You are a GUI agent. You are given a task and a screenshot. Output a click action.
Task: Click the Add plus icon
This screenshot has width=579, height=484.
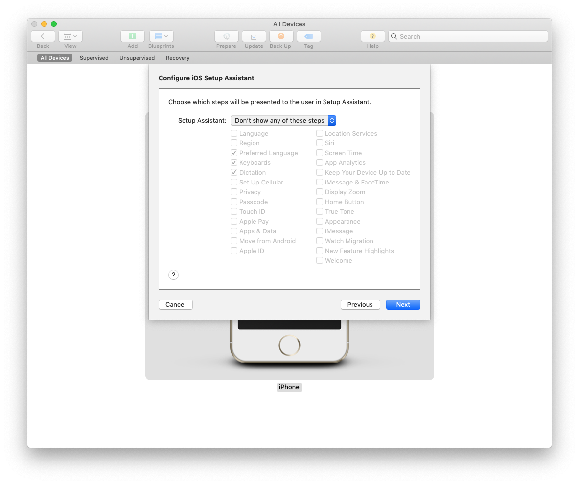132,36
